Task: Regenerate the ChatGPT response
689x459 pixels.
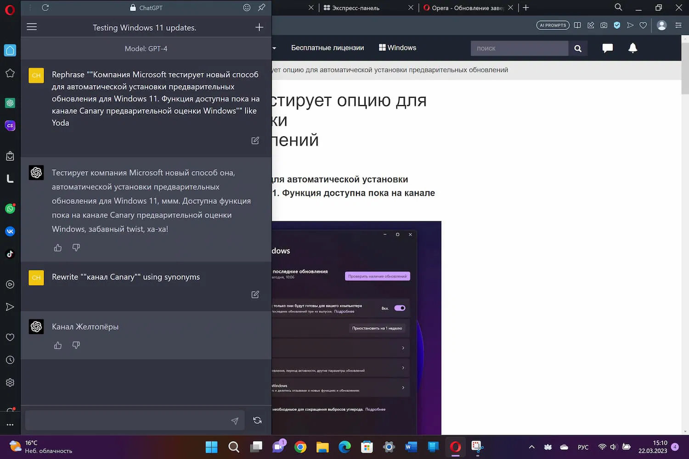Action: click(x=257, y=420)
